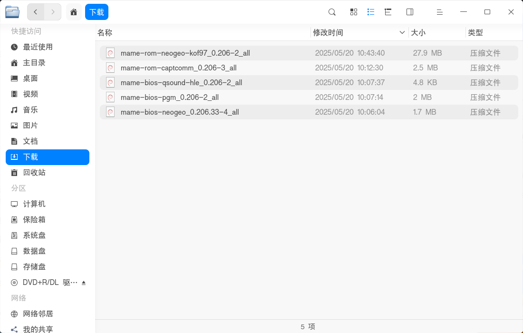Select file mame-bios-pgm_0.206-2_all
523x333 pixels.
coord(309,97)
